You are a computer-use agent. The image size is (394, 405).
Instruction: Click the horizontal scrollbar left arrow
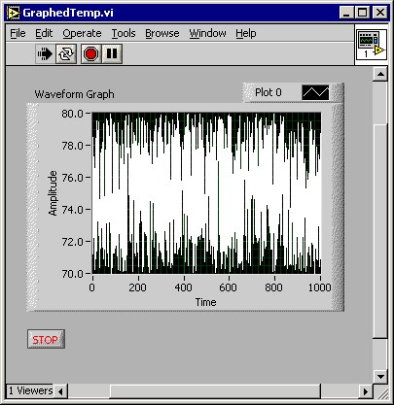coord(60,391)
